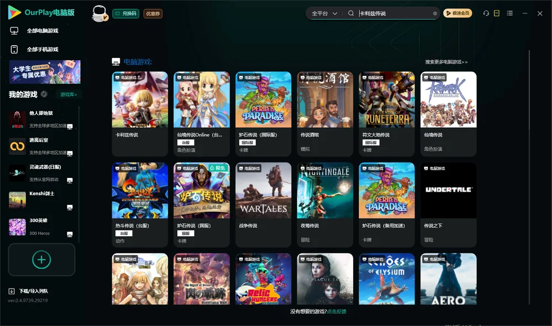The height and width of the screenshot is (326, 552).
Task: Open the 传说之下 Undertale cover
Action: click(x=448, y=191)
